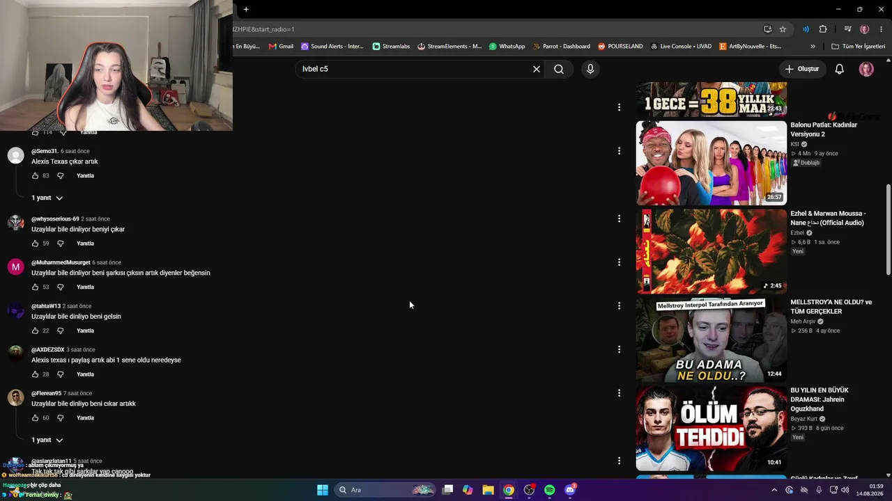Like the comment by @Semo31.

(x=36, y=176)
